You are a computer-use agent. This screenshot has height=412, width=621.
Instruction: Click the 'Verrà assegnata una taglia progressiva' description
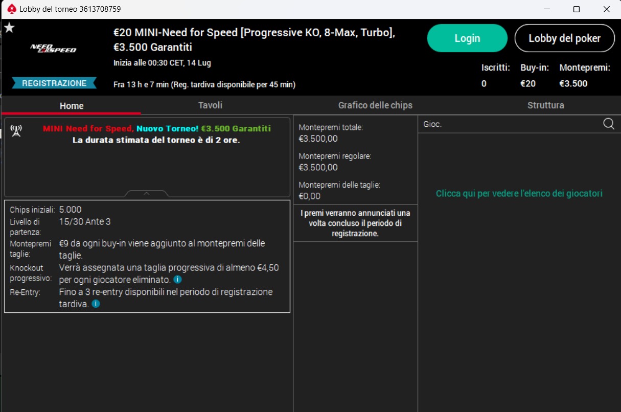169,273
